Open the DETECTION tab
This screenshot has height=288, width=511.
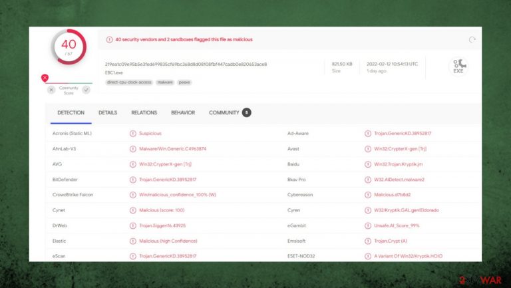pyautogui.click(x=71, y=112)
